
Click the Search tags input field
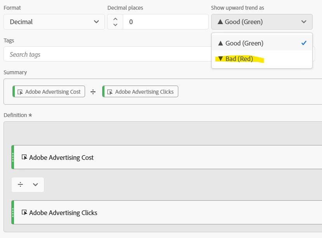point(107,54)
